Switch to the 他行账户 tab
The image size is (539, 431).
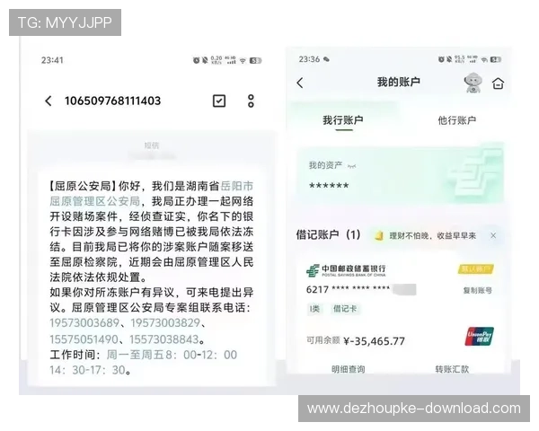457,120
